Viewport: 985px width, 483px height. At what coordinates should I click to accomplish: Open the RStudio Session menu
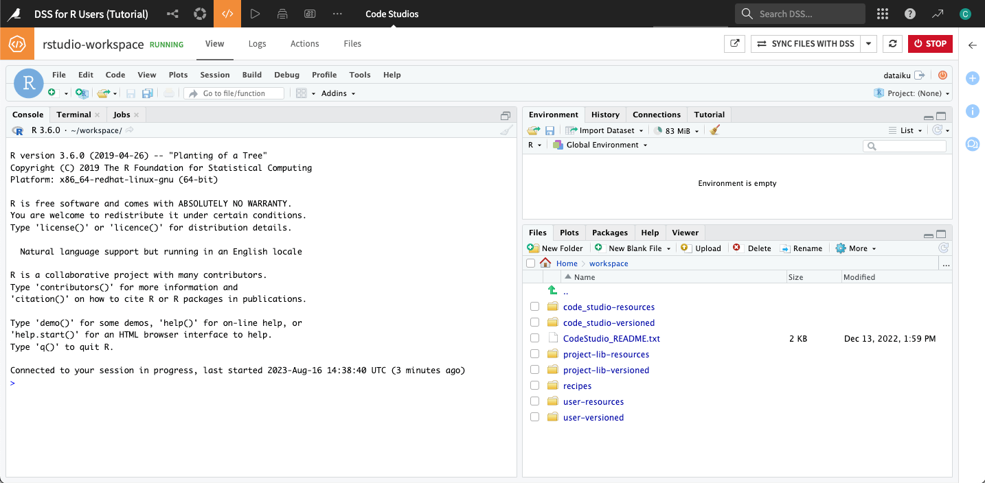tap(215, 75)
